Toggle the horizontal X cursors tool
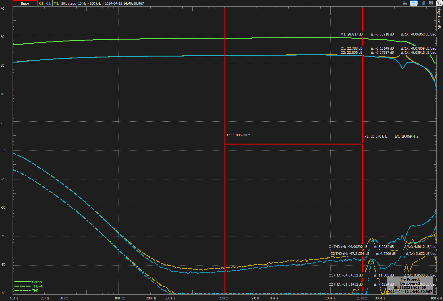Viewport: 443px width, 301px height. (x=414, y=3)
